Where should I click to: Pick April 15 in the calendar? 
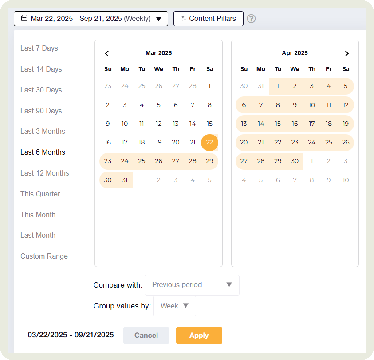[x=278, y=124]
